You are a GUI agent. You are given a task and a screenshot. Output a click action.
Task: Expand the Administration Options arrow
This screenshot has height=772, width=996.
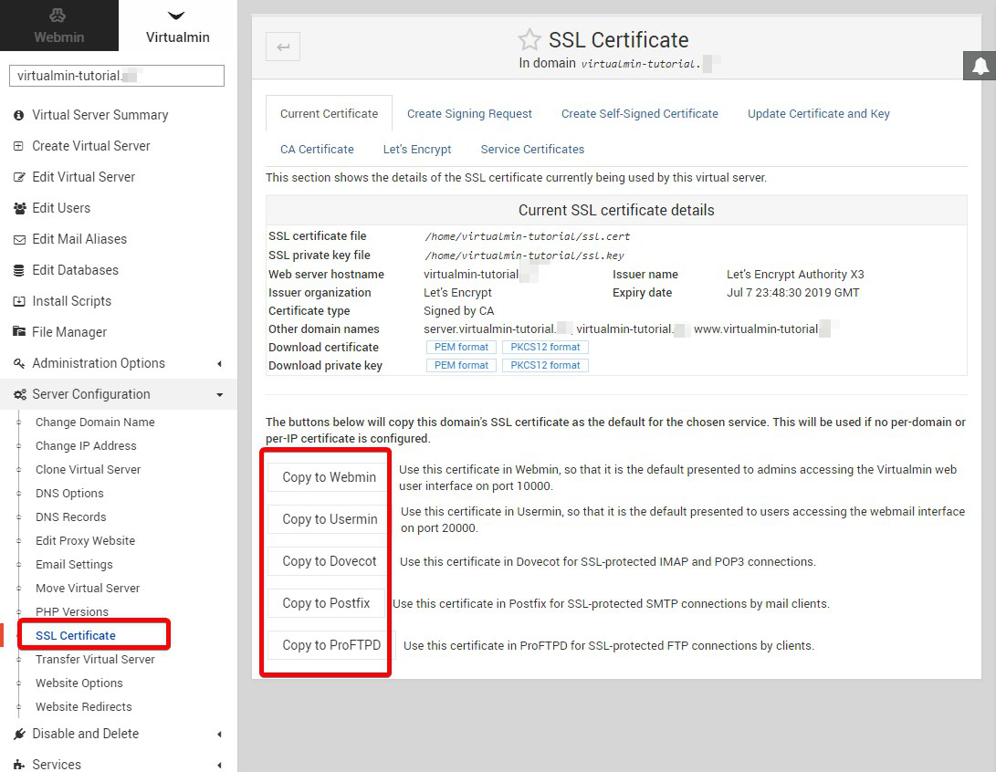220,364
